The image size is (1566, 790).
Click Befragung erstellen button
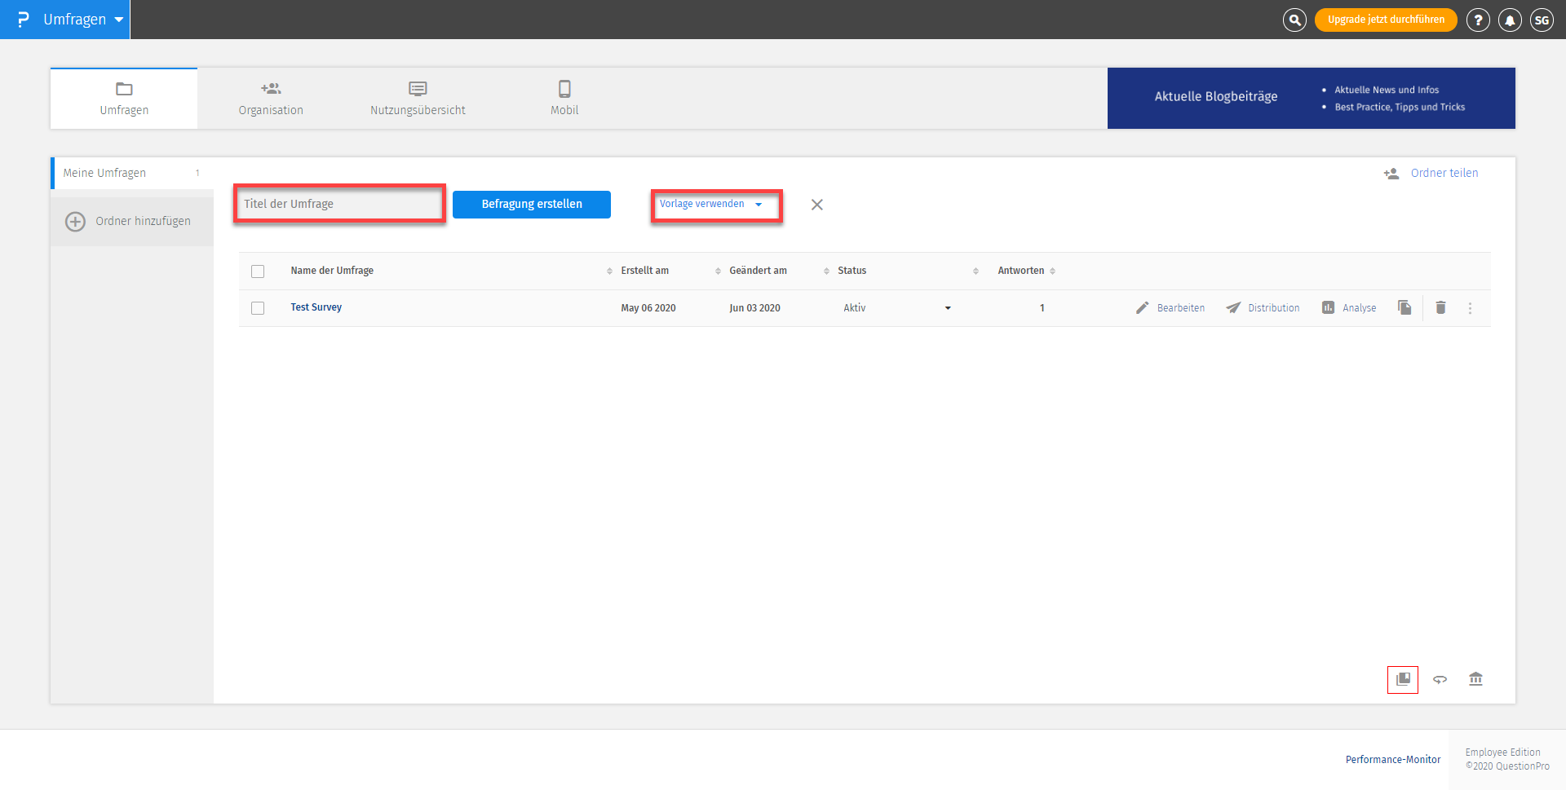532,205
